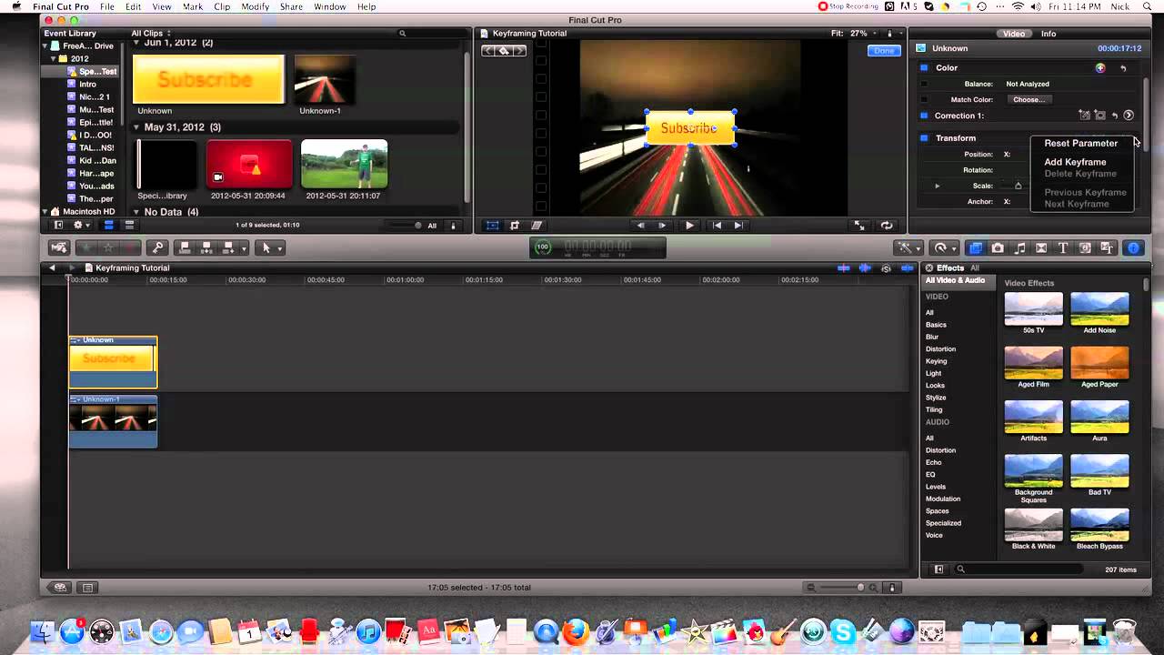This screenshot has width=1164, height=655.
Task: Click the Color section color wheel icon
Action: 1100,68
